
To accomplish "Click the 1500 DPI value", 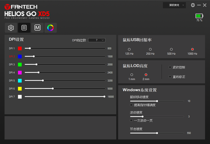I will click(110, 57).
